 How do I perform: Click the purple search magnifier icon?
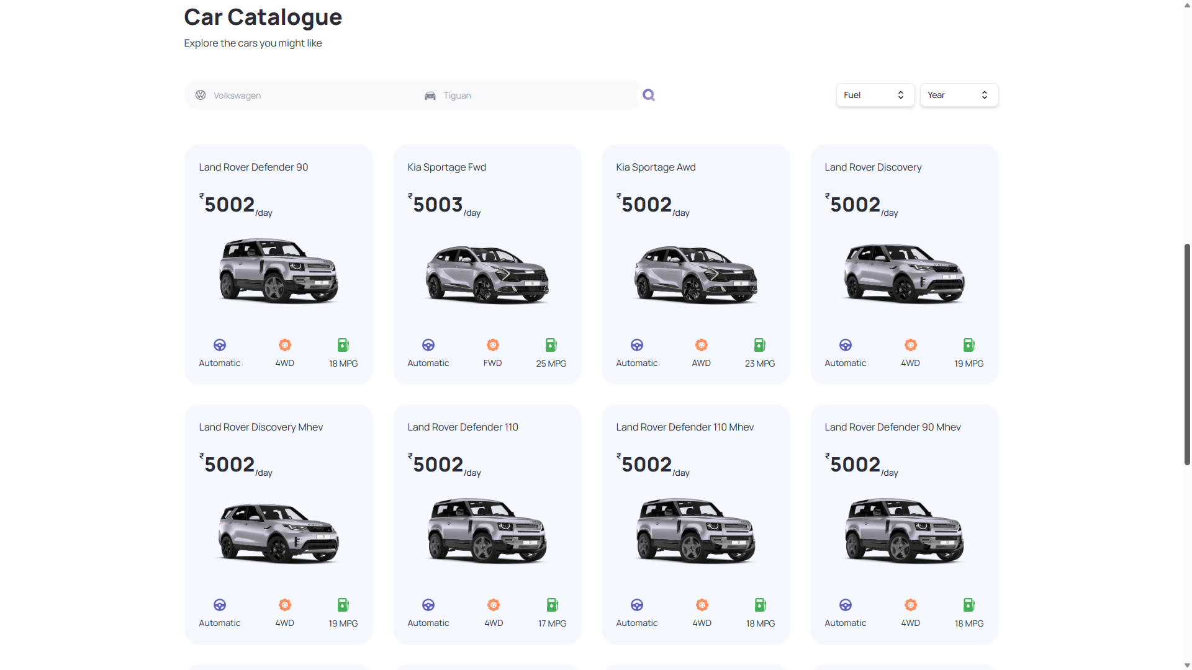[648, 94]
